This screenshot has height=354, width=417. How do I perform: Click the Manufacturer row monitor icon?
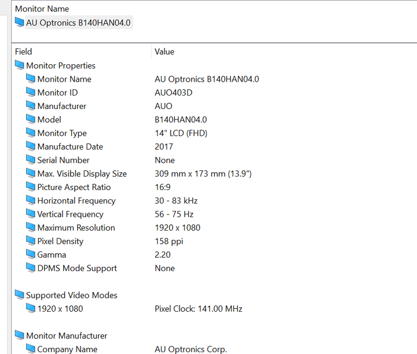(31, 106)
